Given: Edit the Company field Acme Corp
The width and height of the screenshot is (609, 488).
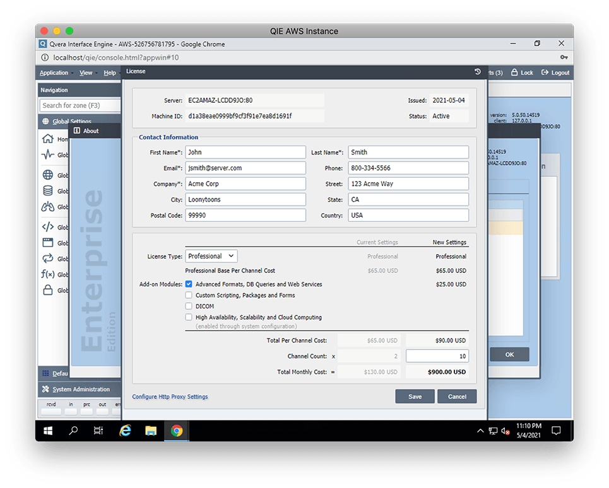Looking at the screenshot, I should click(245, 183).
